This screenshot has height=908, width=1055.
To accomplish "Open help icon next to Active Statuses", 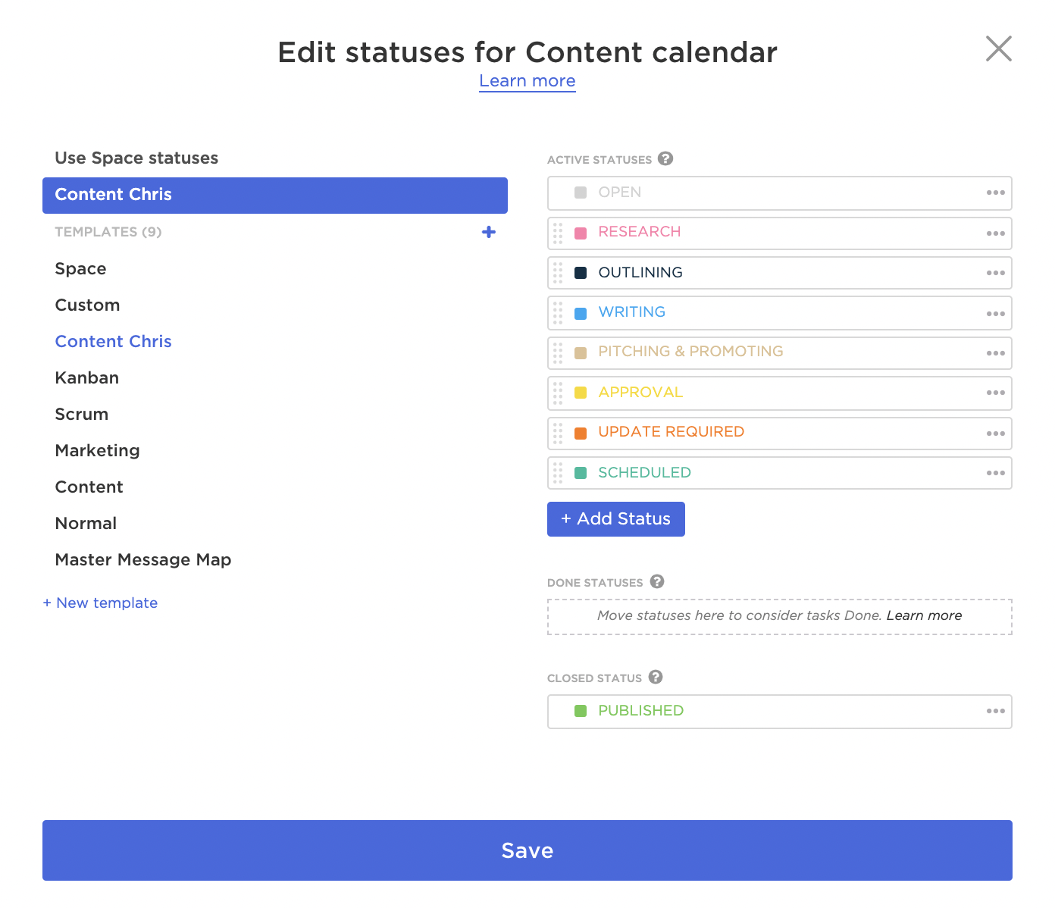I will coord(665,159).
